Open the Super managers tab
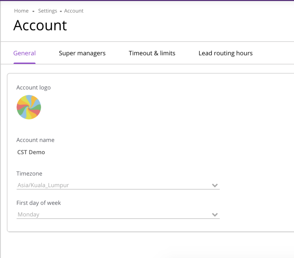 (82, 53)
